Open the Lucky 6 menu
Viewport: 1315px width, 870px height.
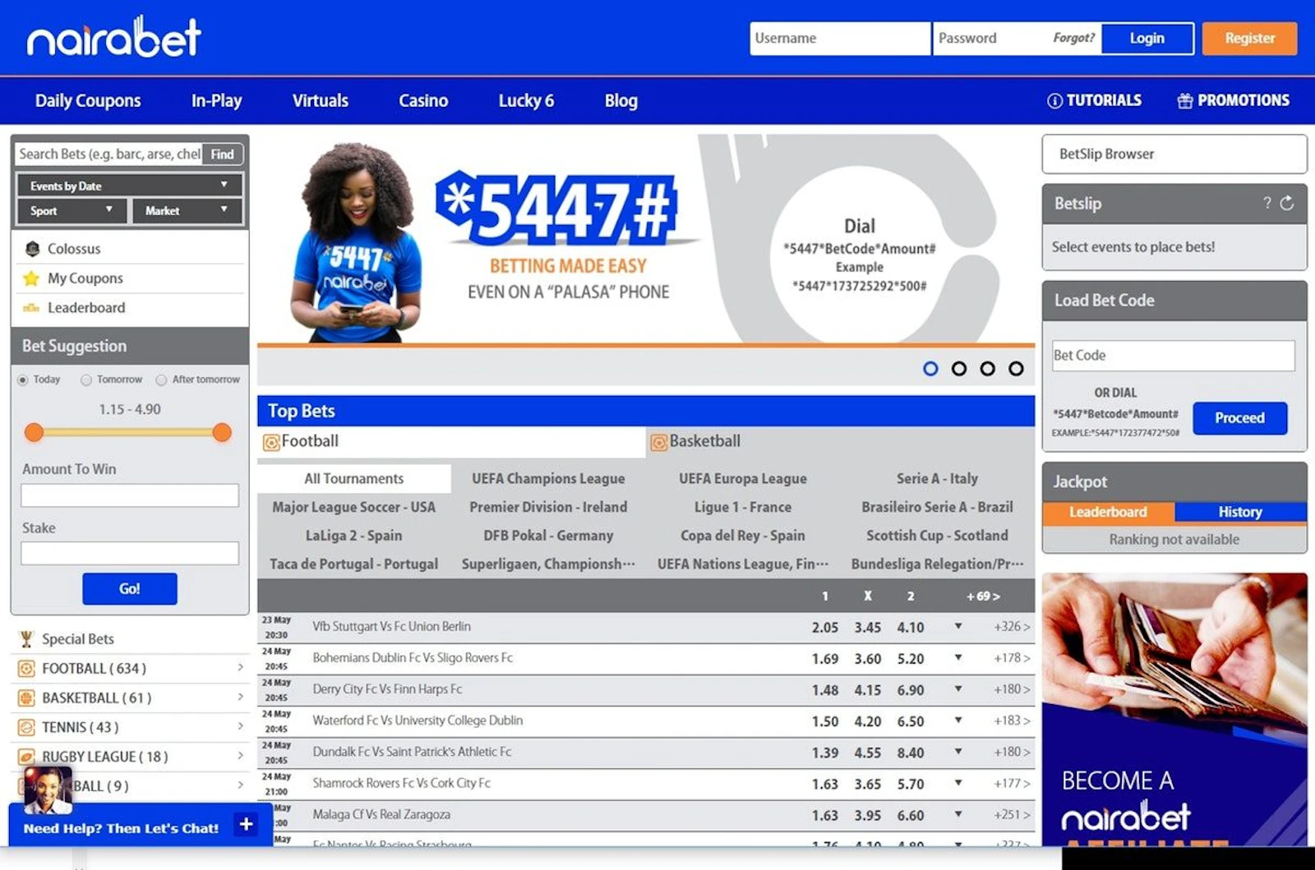[x=526, y=100]
